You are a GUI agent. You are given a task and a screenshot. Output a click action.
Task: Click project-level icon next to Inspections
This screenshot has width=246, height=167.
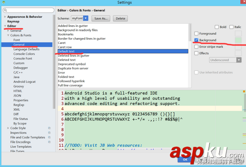(x=49, y=133)
